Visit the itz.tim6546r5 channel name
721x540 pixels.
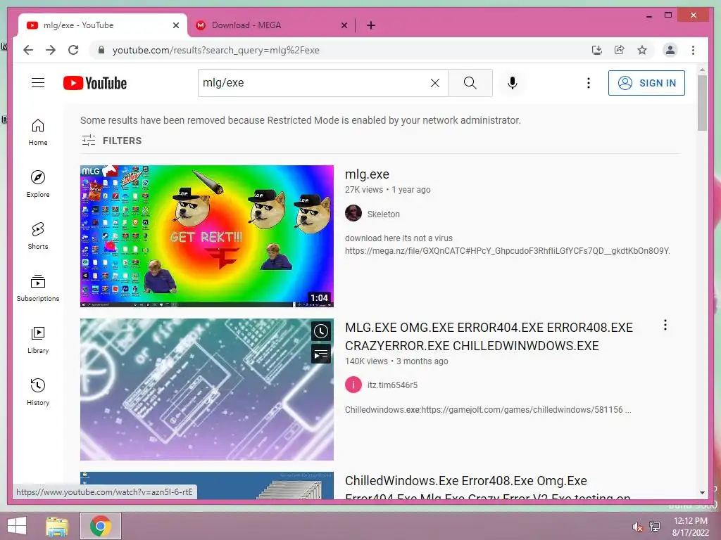(392, 385)
